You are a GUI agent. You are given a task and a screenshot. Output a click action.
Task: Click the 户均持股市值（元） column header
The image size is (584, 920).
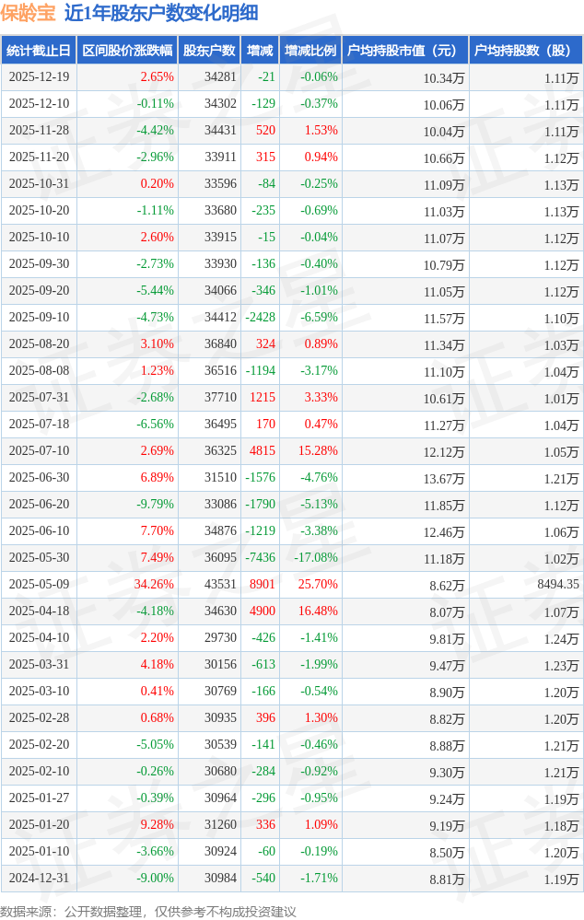point(404,51)
